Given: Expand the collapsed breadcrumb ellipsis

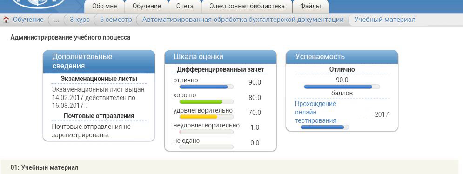Looking at the screenshot, I should click(57, 20).
